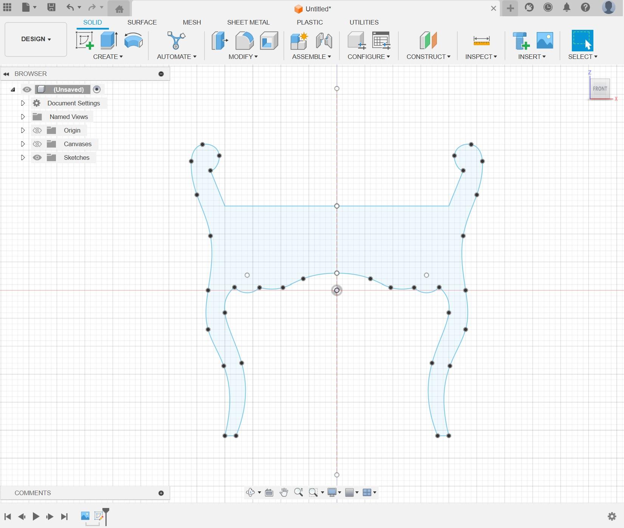Image resolution: width=624 pixels, height=528 pixels.
Task: Open the Extensions icon in title bar
Action: coord(529,7)
